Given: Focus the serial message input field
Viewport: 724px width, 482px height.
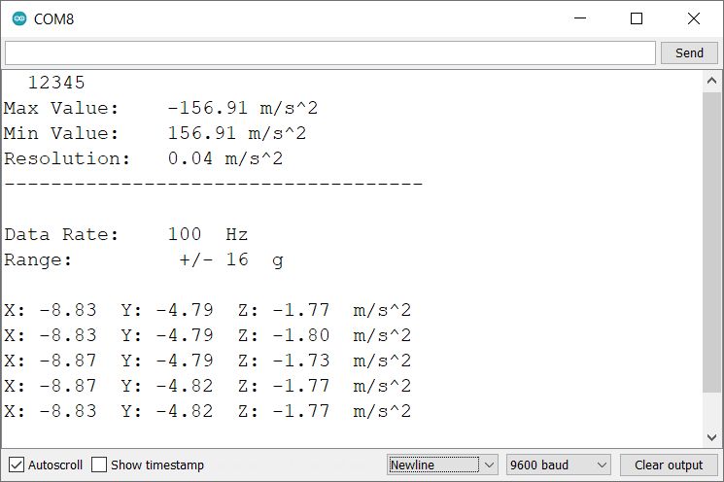Looking at the screenshot, I should point(330,52).
